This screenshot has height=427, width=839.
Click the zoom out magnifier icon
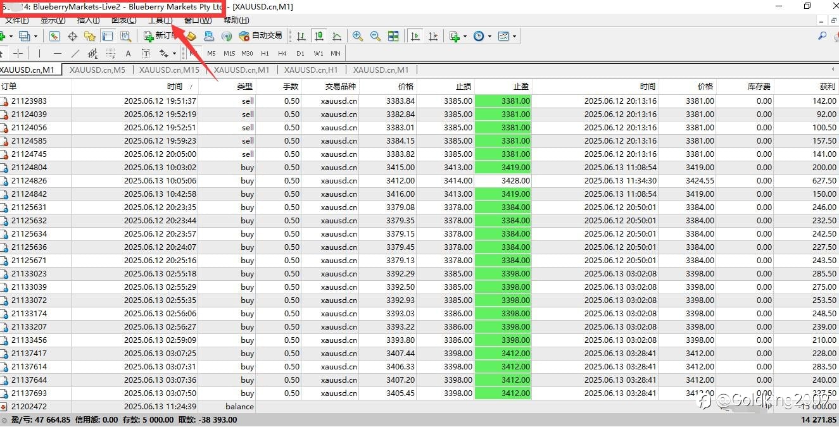375,36
